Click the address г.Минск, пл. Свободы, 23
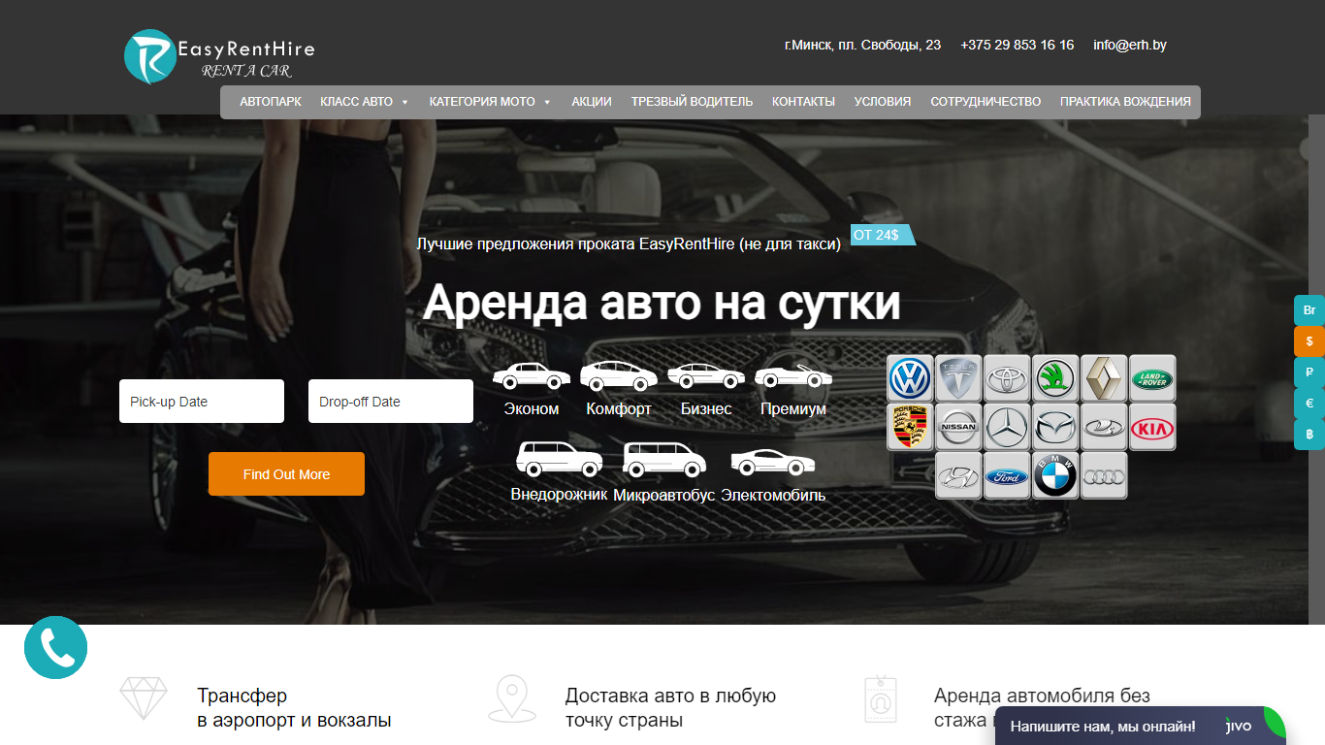1325x745 pixels. tap(862, 45)
